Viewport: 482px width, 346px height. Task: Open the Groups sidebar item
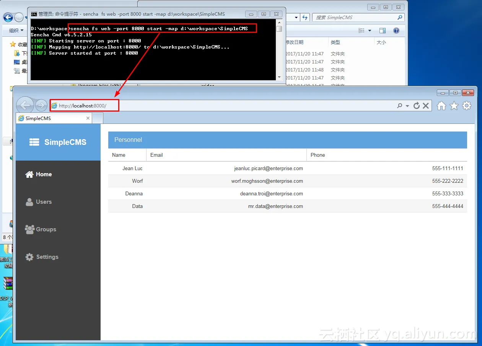point(58,229)
